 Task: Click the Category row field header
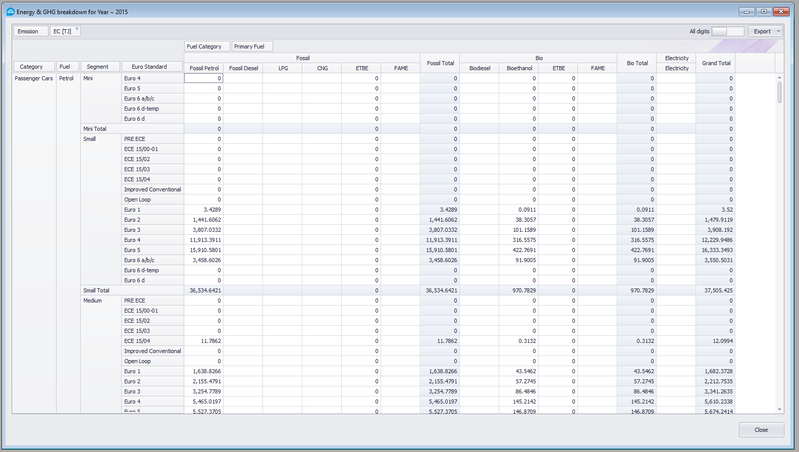tap(34, 67)
